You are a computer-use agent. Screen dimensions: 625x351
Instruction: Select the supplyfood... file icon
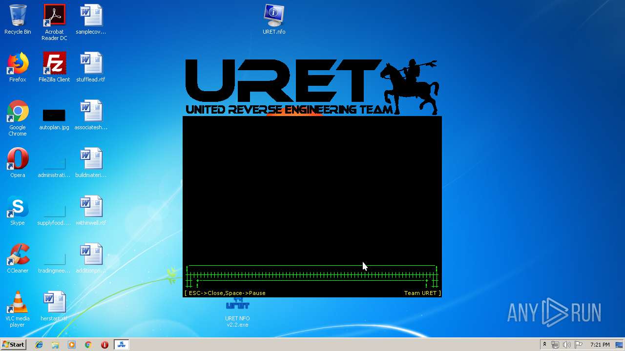click(54, 214)
